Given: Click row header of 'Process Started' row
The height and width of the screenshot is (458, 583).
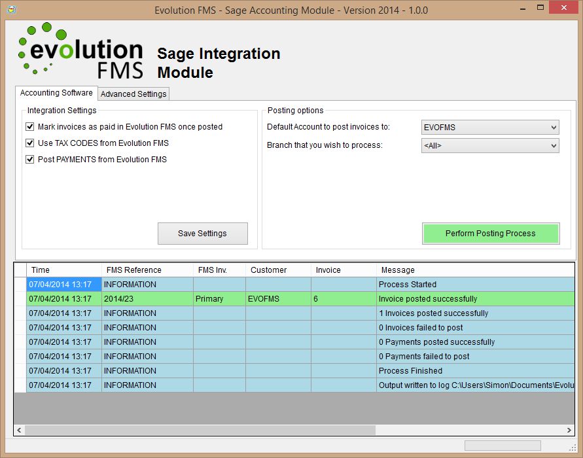Looking at the screenshot, I should pyautogui.click(x=20, y=285).
